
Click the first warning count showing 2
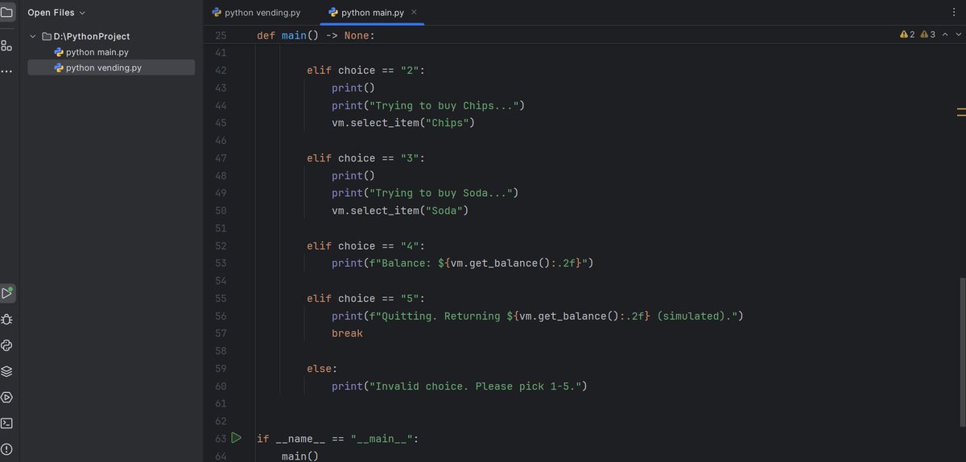click(907, 35)
